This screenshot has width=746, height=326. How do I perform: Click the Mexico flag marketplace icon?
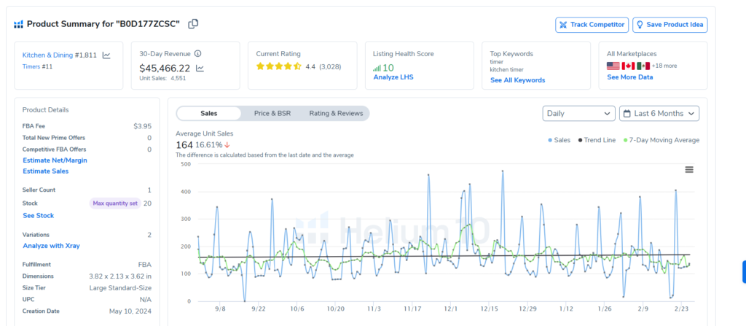tap(643, 66)
